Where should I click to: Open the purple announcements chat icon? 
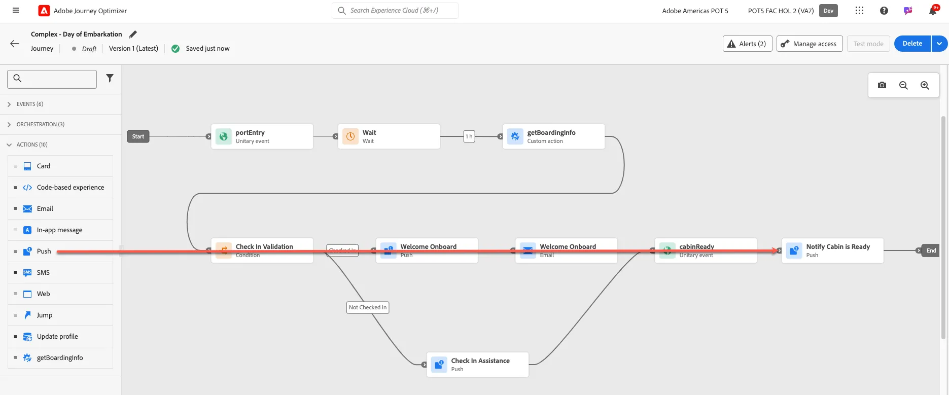(x=908, y=11)
